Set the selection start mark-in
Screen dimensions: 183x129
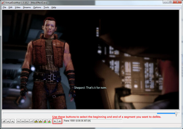(x=55, y=121)
